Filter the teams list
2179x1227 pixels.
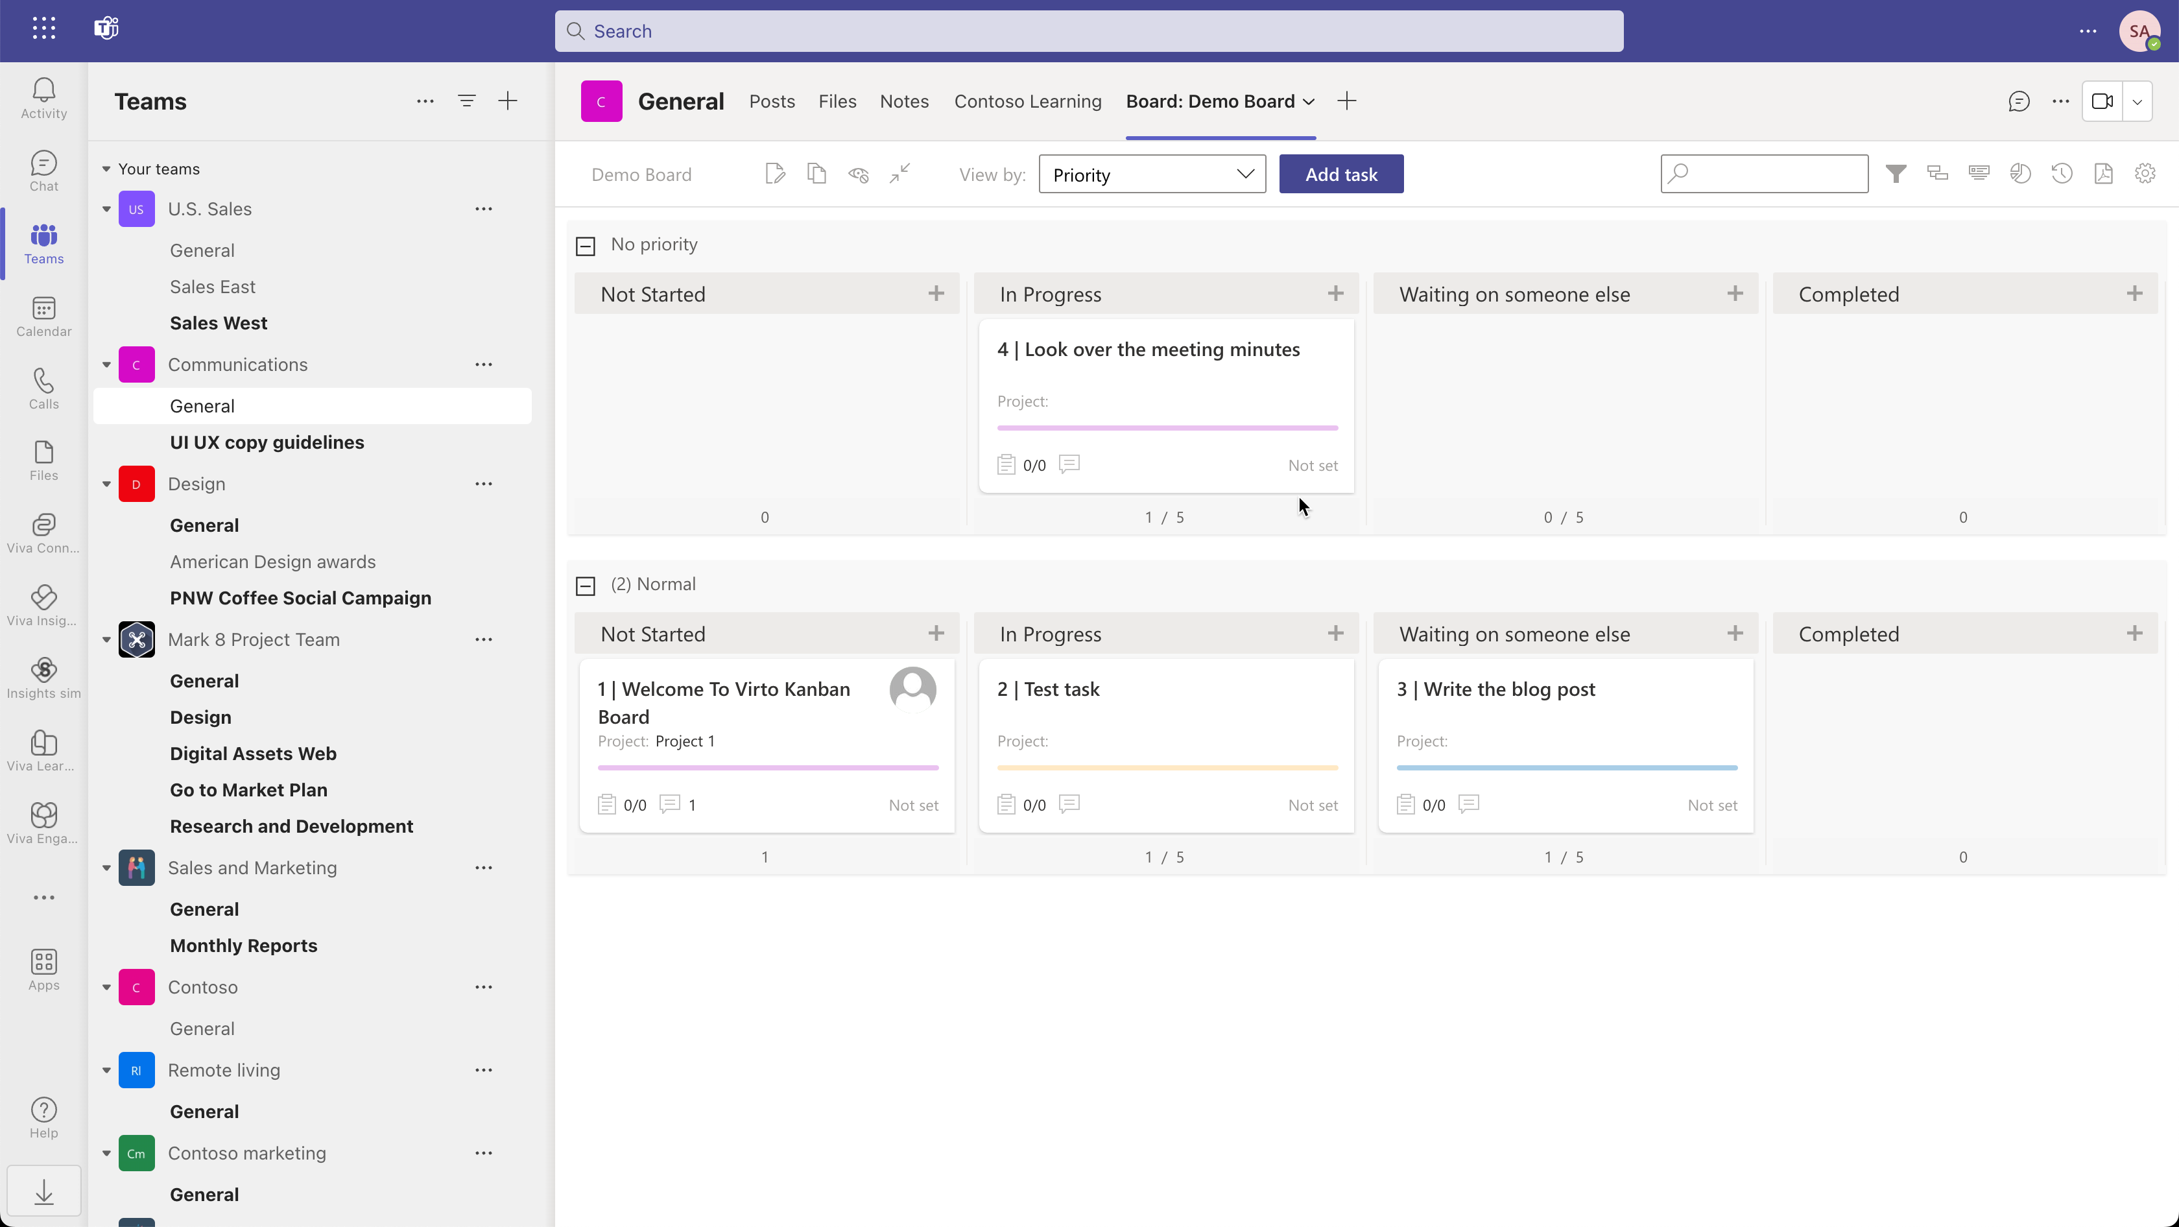point(466,101)
